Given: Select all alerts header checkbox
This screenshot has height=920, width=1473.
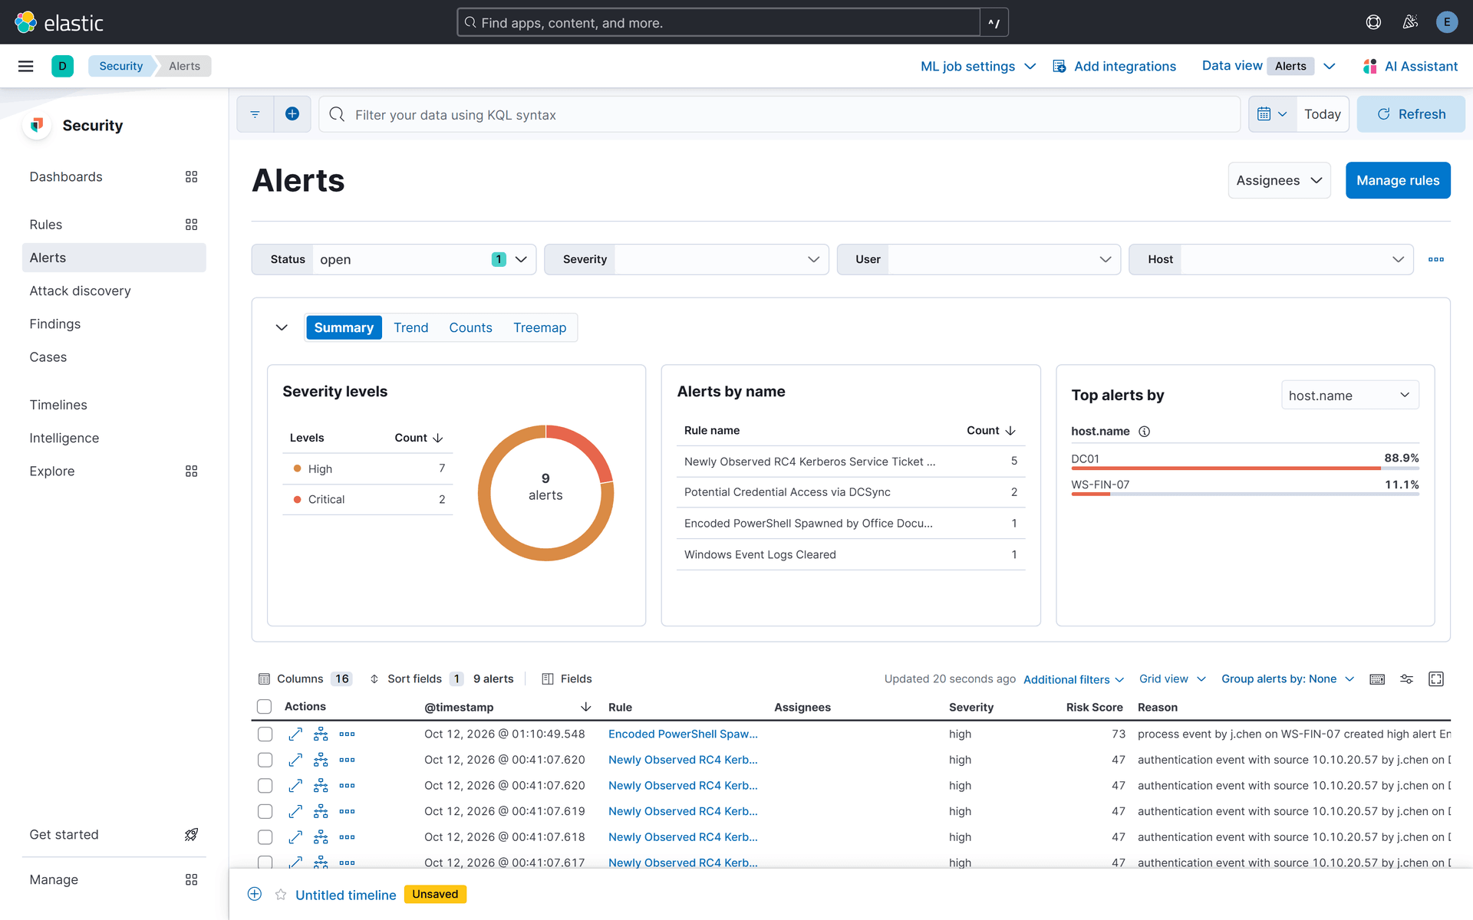Looking at the screenshot, I should pos(265,707).
